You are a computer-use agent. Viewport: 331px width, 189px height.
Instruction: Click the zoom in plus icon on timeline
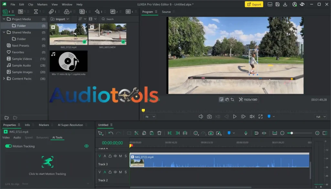317,133
